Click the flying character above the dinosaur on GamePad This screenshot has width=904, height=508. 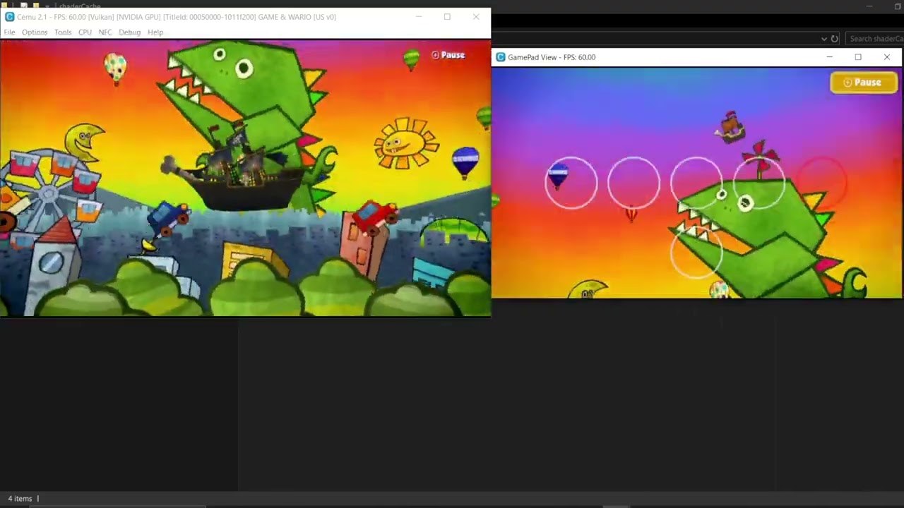tap(730, 127)
